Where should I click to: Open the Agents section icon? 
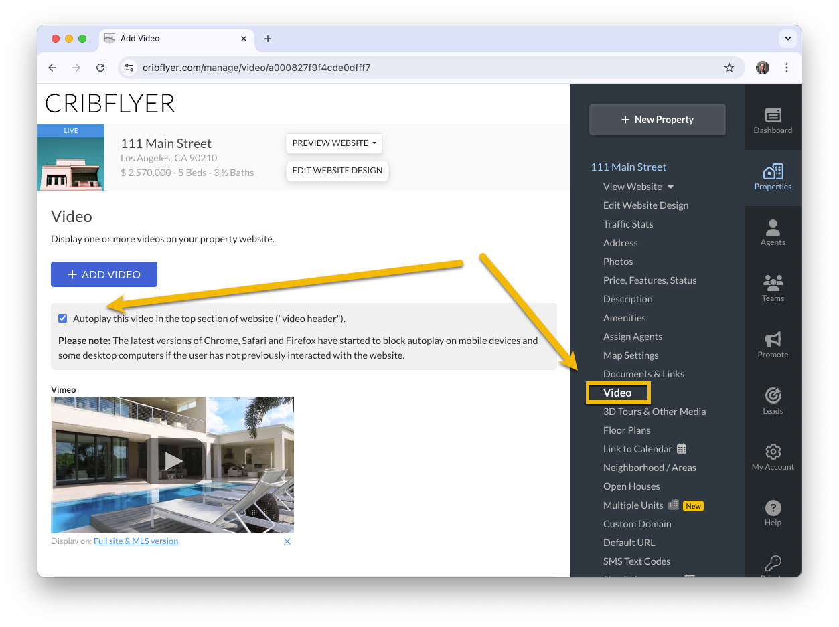point(773,228)
